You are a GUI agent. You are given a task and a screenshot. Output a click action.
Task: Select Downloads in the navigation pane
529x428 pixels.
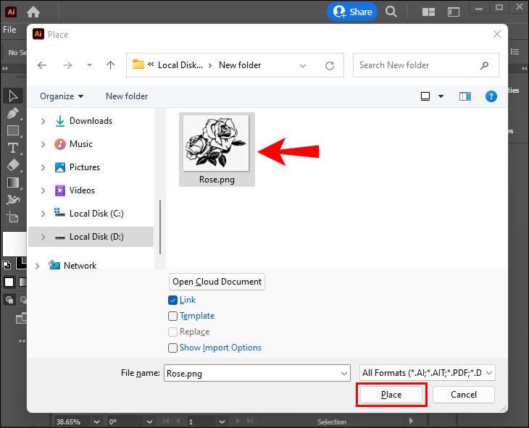(x=91, y=121)
